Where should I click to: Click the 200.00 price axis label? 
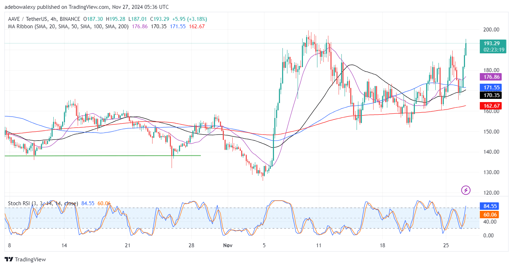pyautogui.click(x=491, y=29)
